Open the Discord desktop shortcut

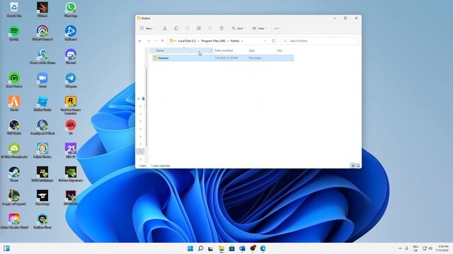[71, 56]
